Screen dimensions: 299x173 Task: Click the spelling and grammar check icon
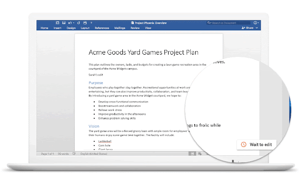[74, 153]
